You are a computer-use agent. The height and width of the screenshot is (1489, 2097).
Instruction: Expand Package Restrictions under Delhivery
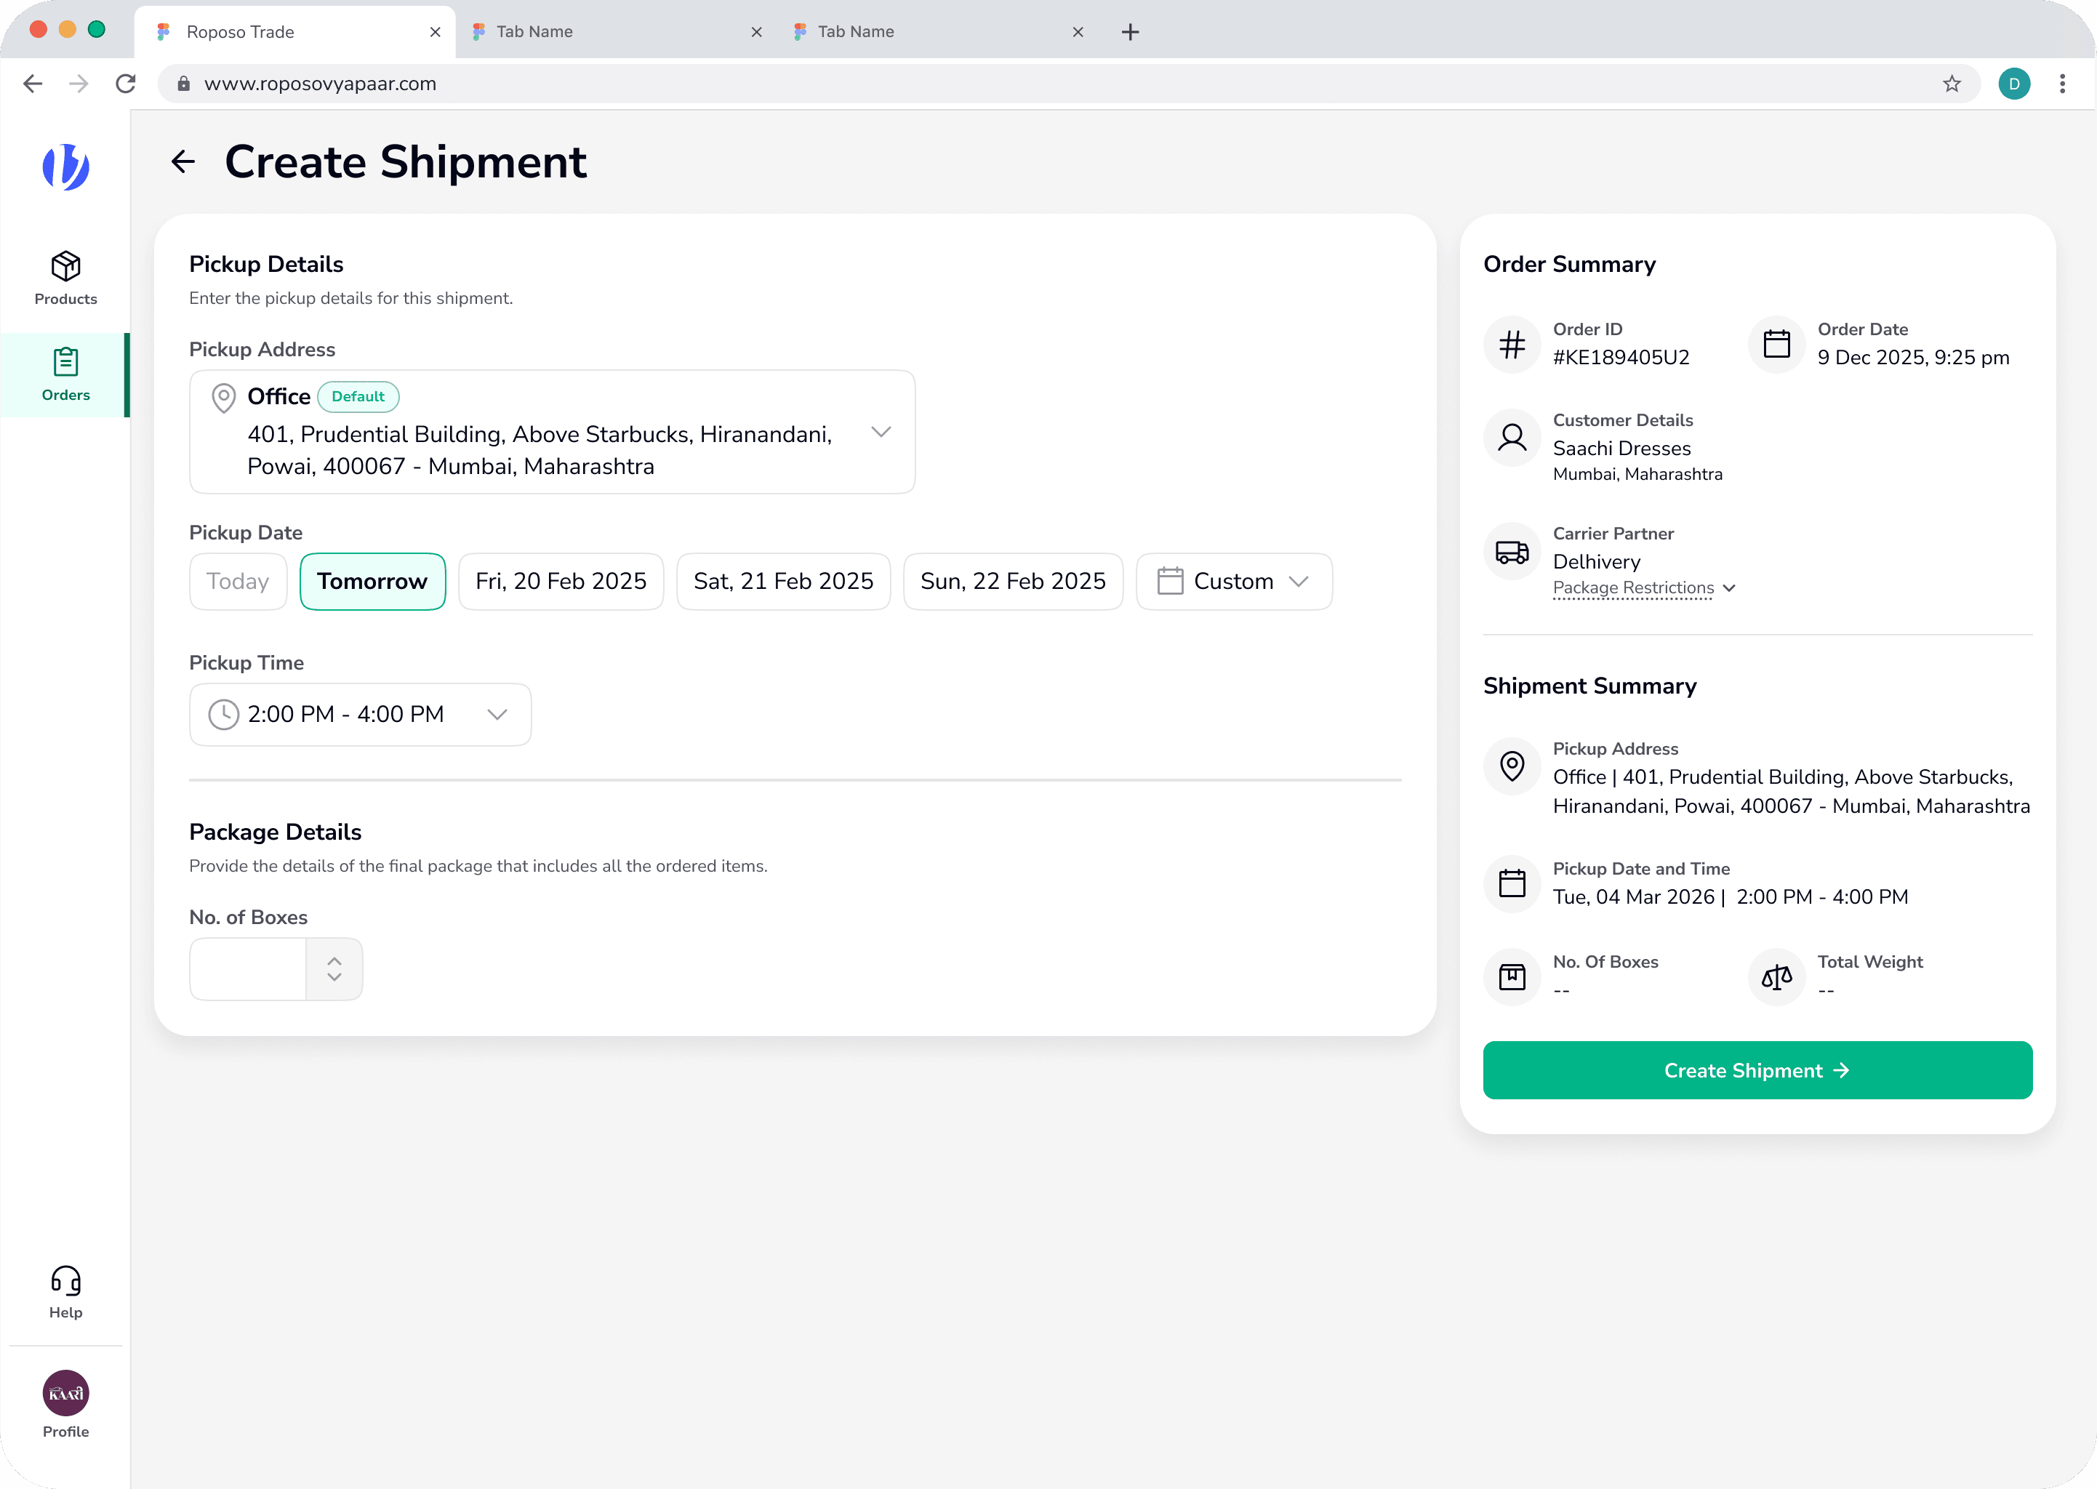[1643, 587]
